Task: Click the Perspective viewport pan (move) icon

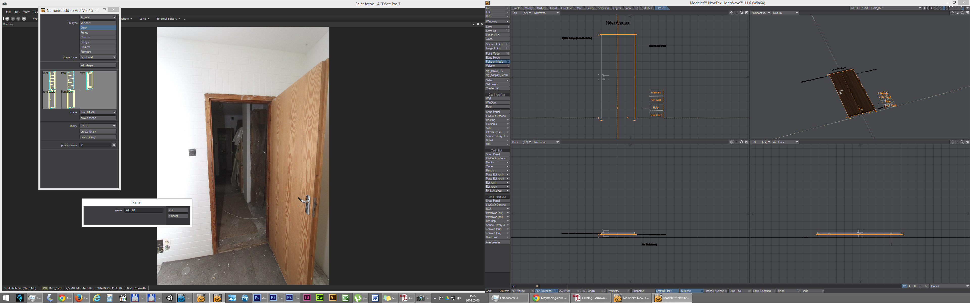Action: (952, 13)
